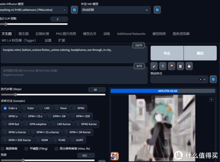Viewport: 220px width, 162px height.
Task: Select the DPM fast sampler
Action: coord(11,124)
